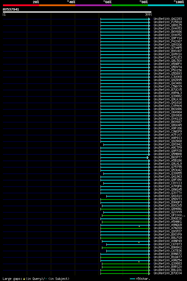Open the UniRef100_P42067 hit link
The width and height of the screenshot is (187, 281).
168,41
